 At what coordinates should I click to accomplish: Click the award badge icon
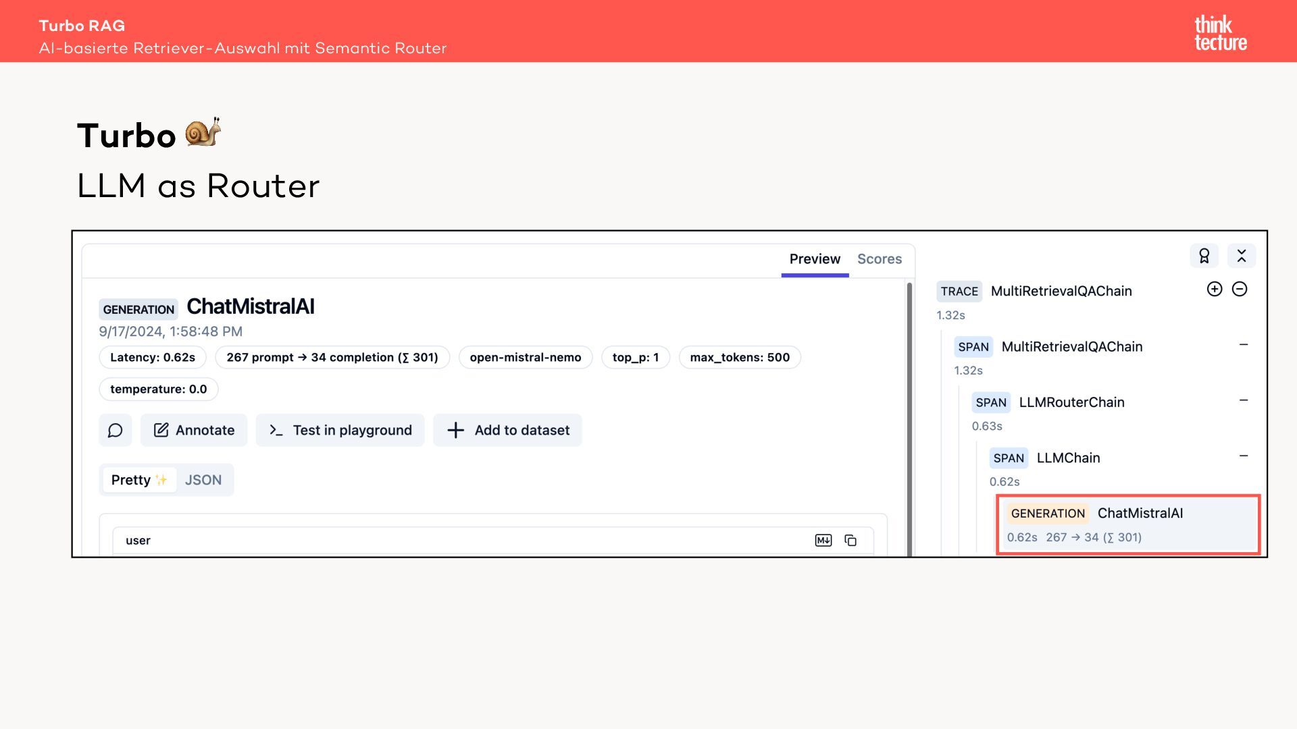click(x=1204, y=256)
